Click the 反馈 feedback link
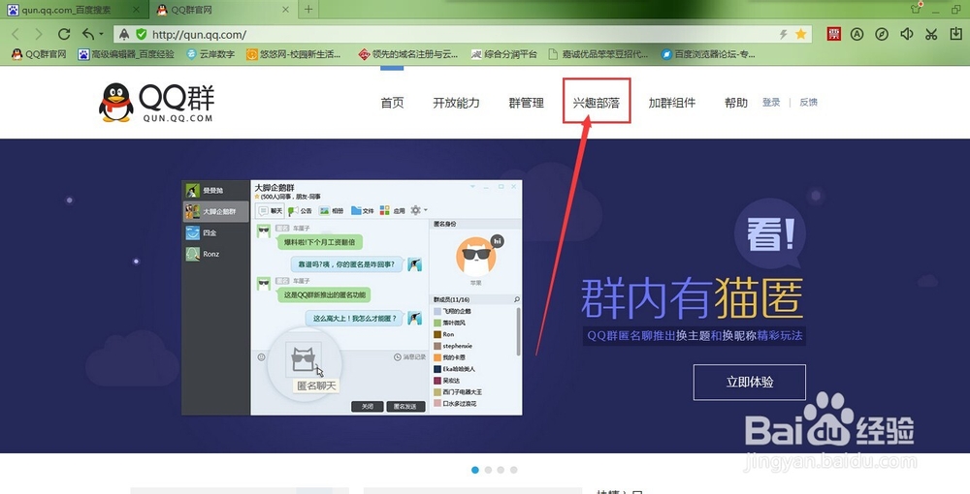Image resolution: width=970 pixels, height=494 pixels. click(x=809, y=103)
